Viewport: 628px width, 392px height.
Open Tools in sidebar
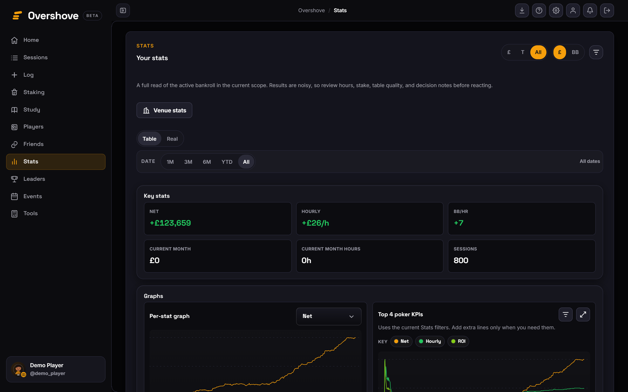coord(56,213)
